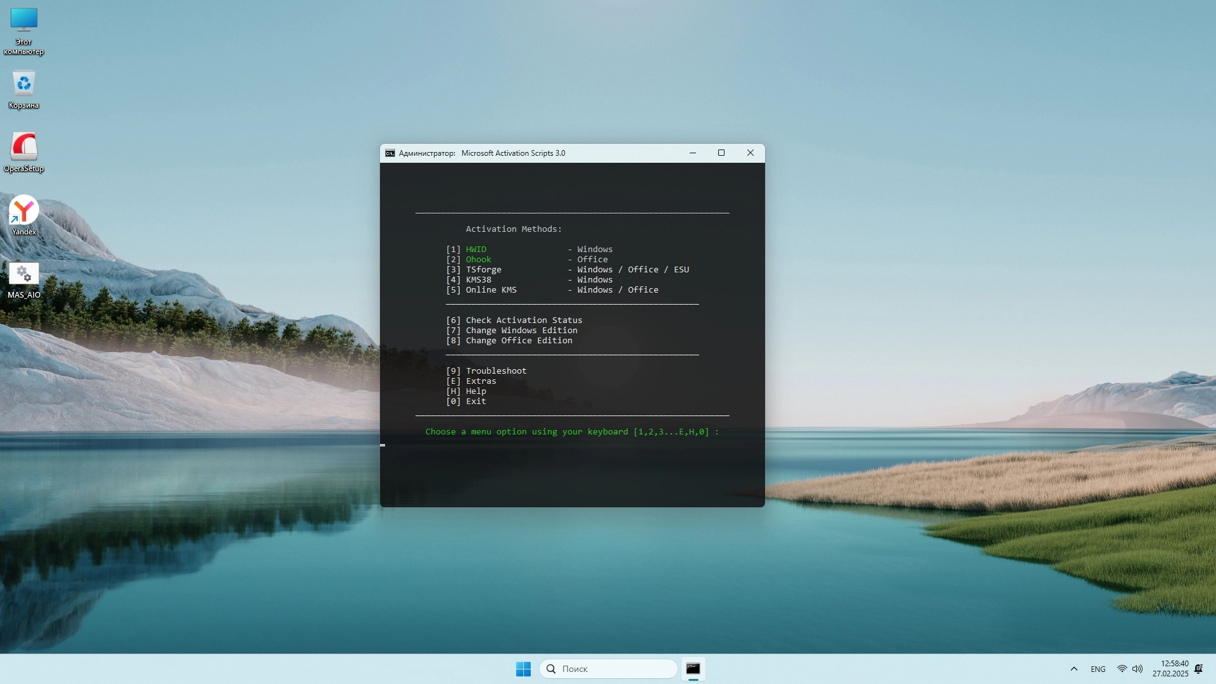Click the Ohook option text

click(x=479, y=260)
